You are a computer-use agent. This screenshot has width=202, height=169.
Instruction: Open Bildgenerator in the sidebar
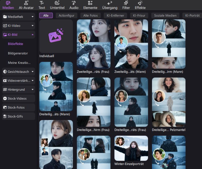click(18, 53)
